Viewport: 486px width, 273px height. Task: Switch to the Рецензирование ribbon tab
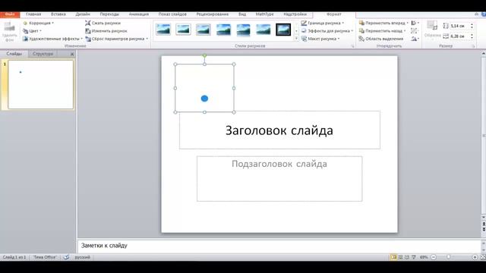[x=213, y=14]
